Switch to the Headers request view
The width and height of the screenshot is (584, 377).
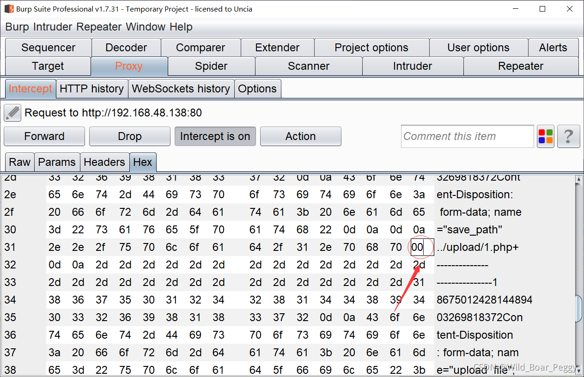coord(104,162)
